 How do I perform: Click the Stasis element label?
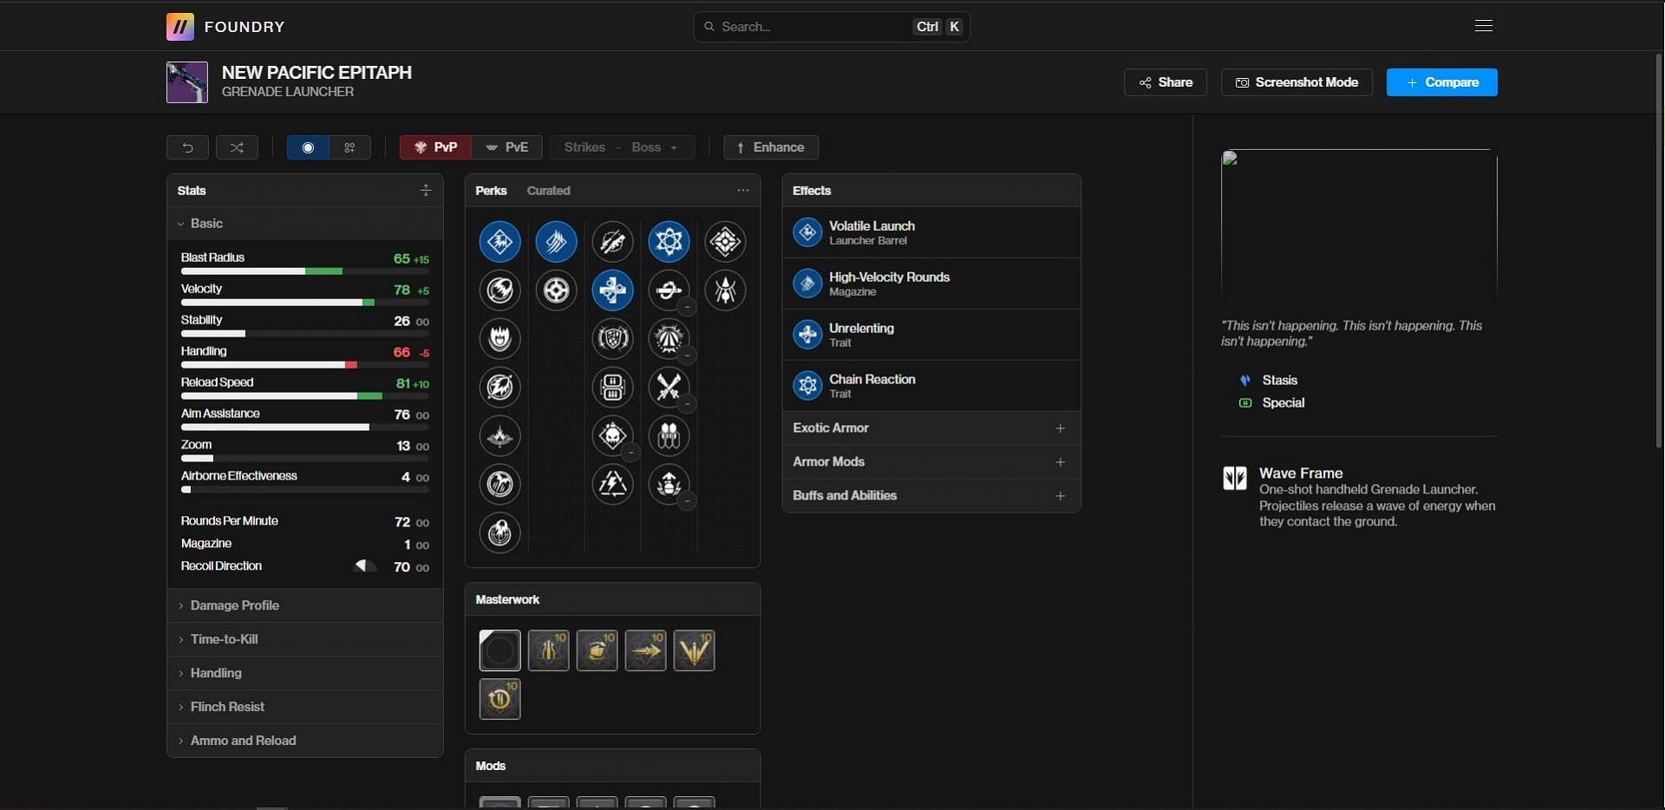(1279, 380)
